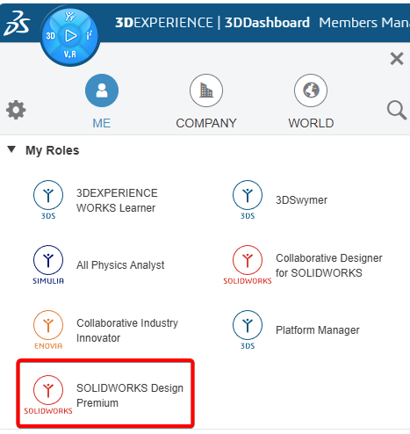Click Collaborative Industry Innovator label
This screenshot has height=434, width=410.
[127, 330]
